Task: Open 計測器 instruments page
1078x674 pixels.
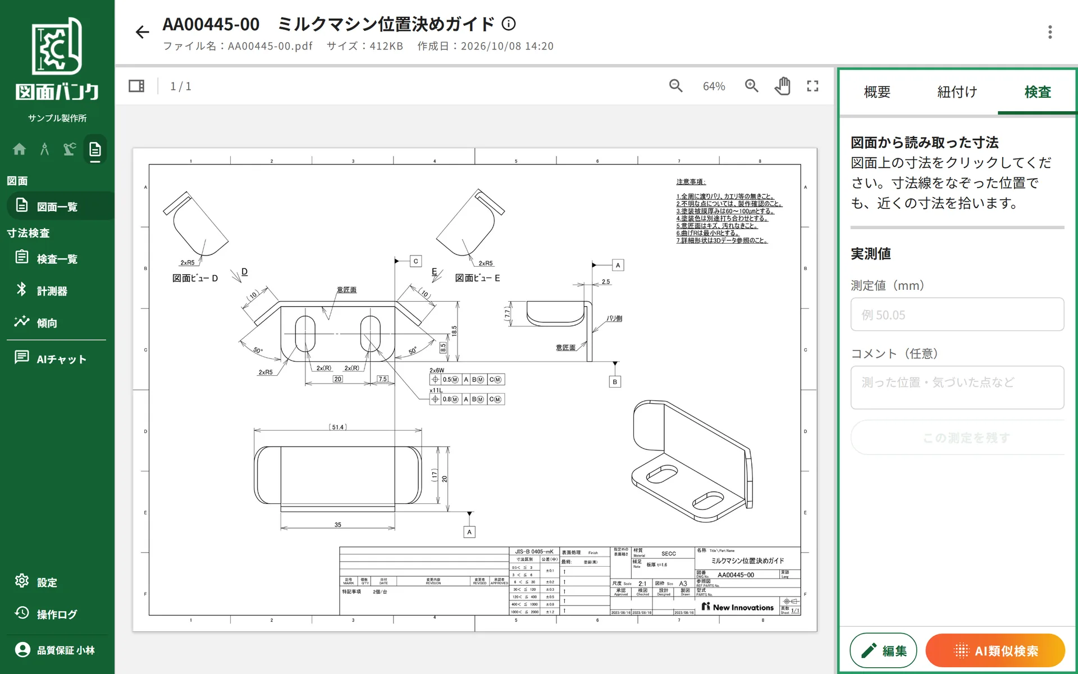Action: tap(57, 290)
